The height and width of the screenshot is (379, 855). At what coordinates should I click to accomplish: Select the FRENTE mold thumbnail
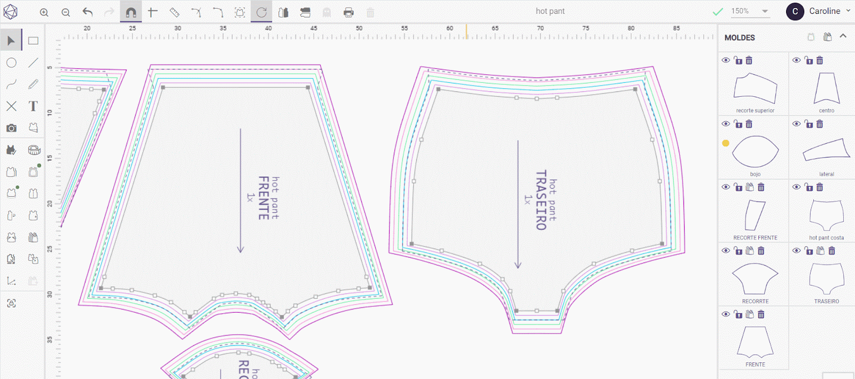click(x=755, y=342)
